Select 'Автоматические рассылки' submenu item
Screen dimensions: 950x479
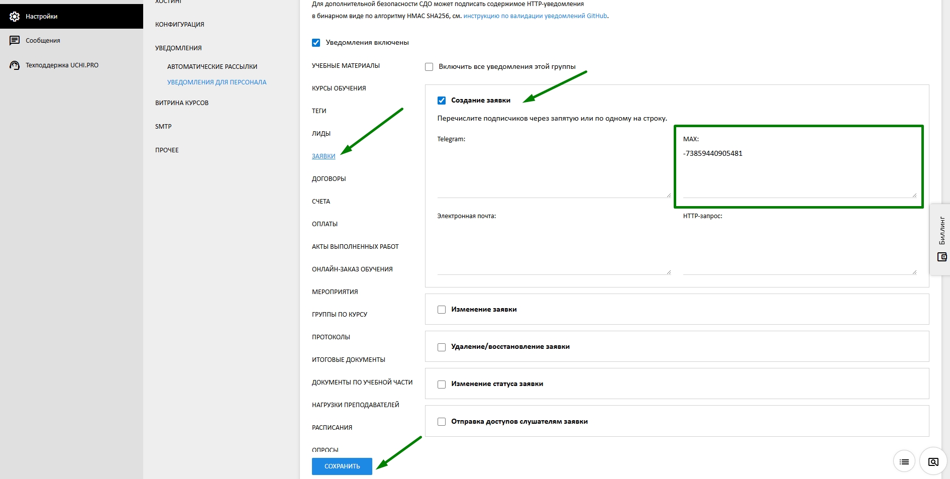212,67
